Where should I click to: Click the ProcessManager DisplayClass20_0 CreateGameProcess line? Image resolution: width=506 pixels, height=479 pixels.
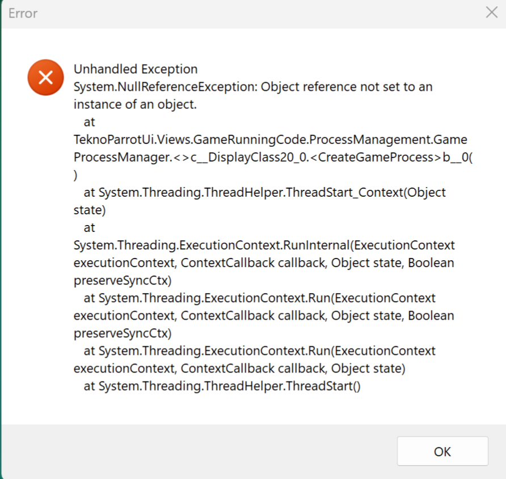273,157
